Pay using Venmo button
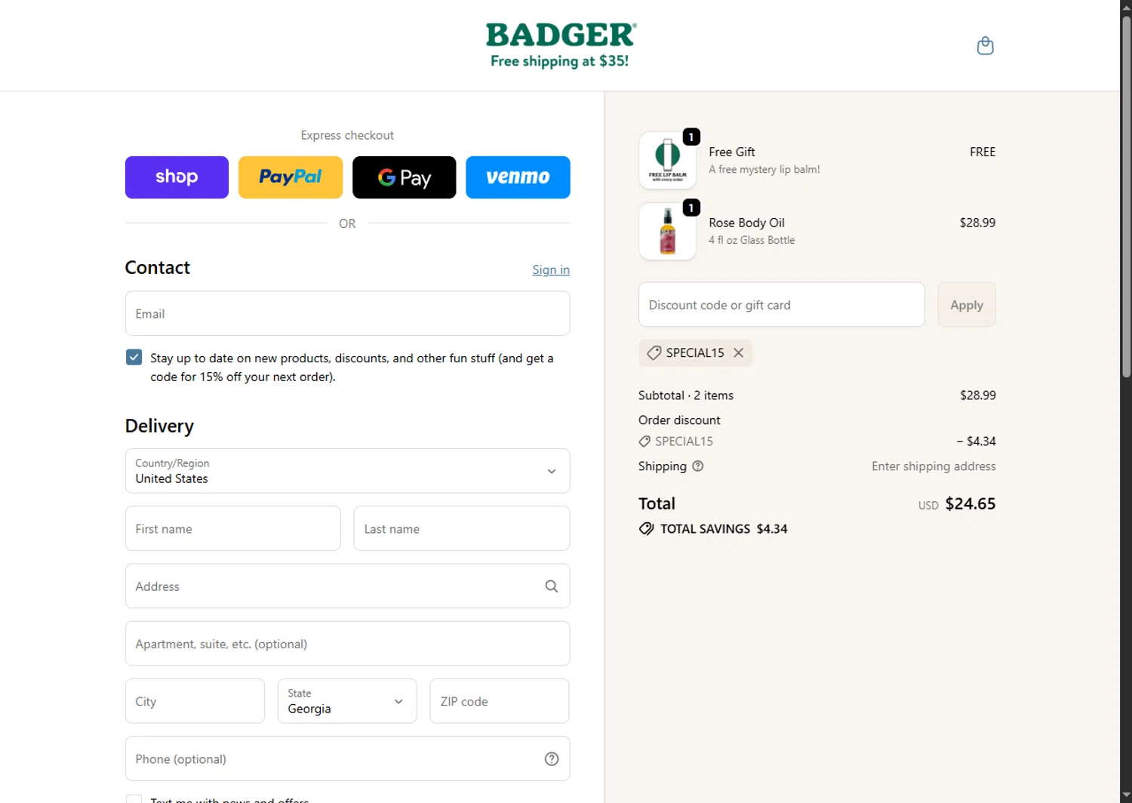The height and width of the screenshot is (803, 1132). tap(518, 177)
